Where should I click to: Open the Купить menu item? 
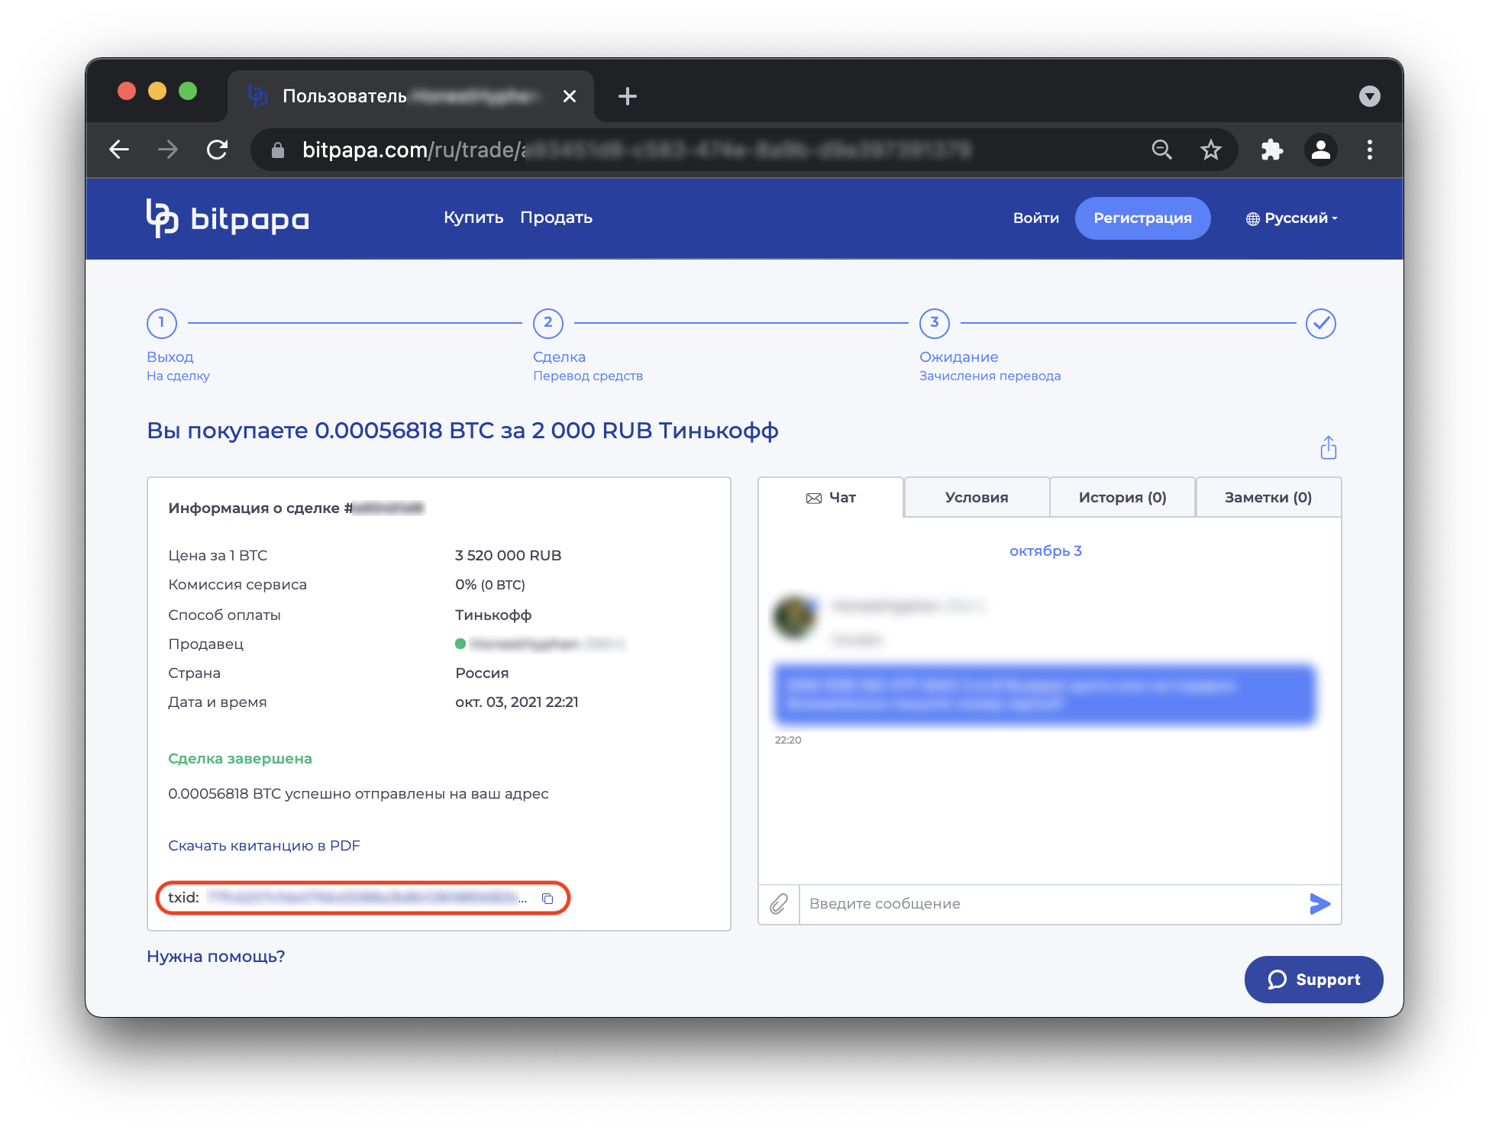pos(473,218)
